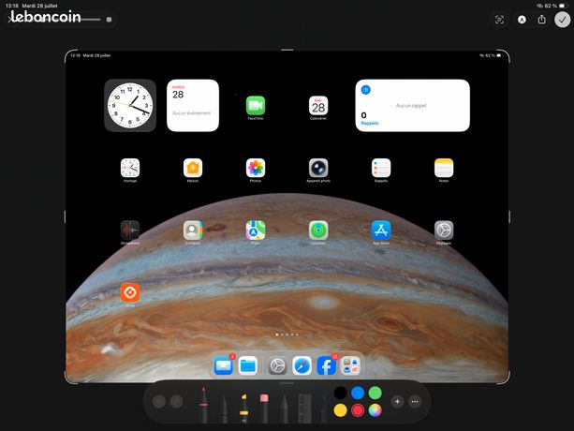This screenshot has height=431, width=574.
Task: Tap the Photos flower icon
Action: [256, 168]
